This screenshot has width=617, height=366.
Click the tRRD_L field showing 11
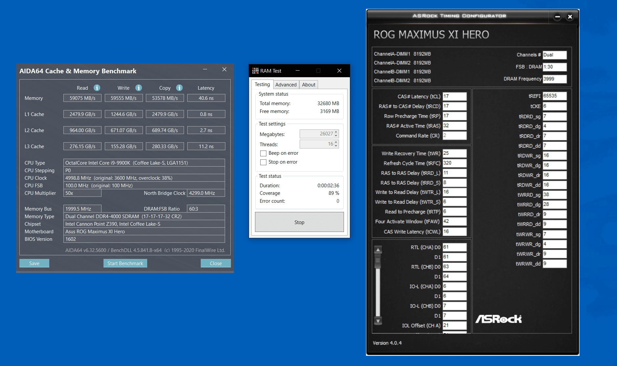pos(454,173)
